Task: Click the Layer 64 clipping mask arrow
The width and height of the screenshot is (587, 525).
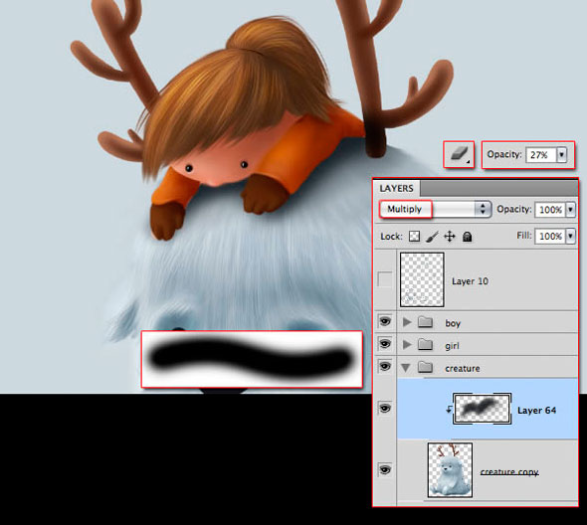Action: [449, 410]
